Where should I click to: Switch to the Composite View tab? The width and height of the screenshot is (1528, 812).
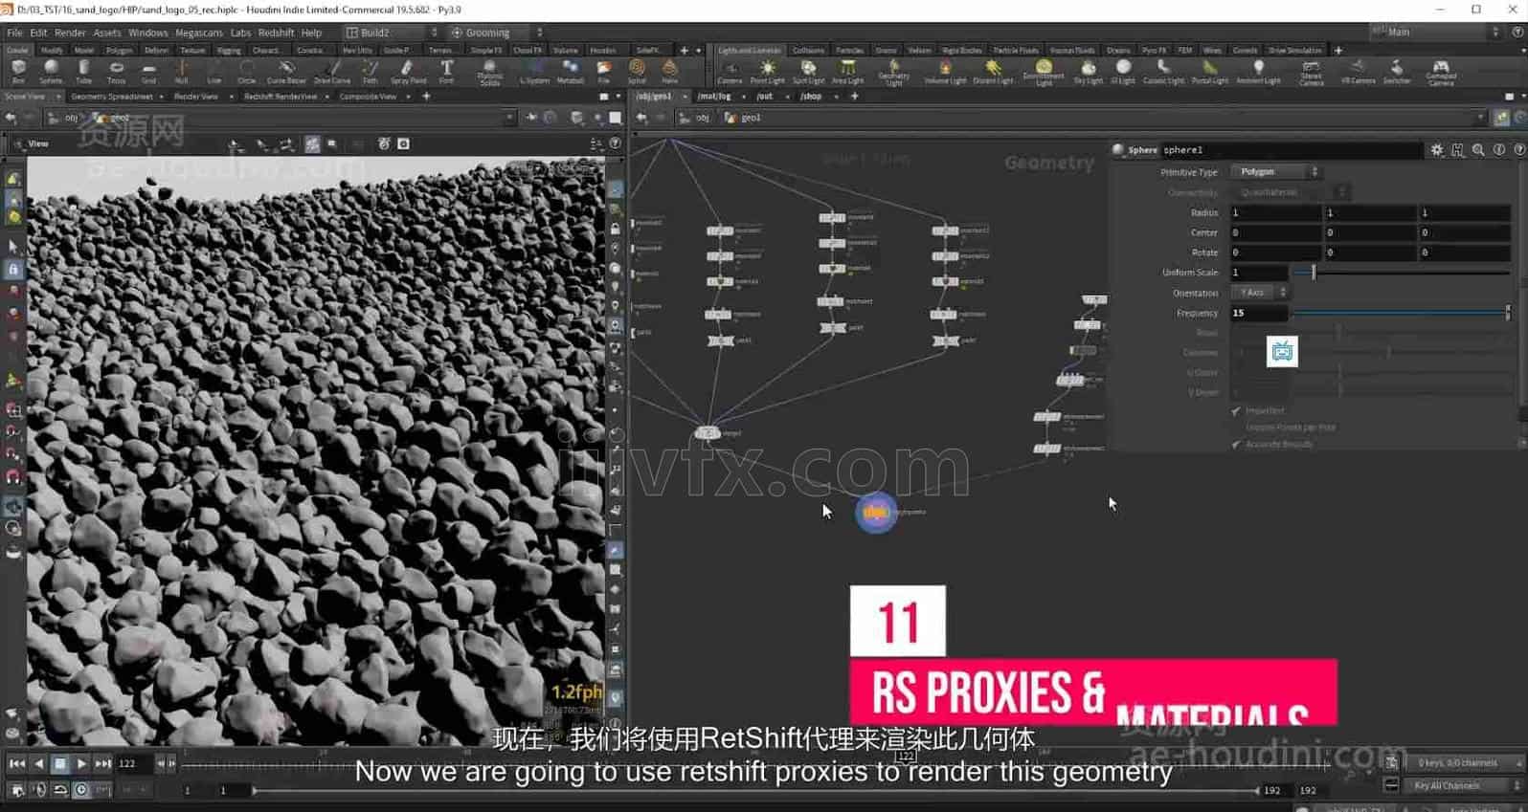(x=368, y=97)
